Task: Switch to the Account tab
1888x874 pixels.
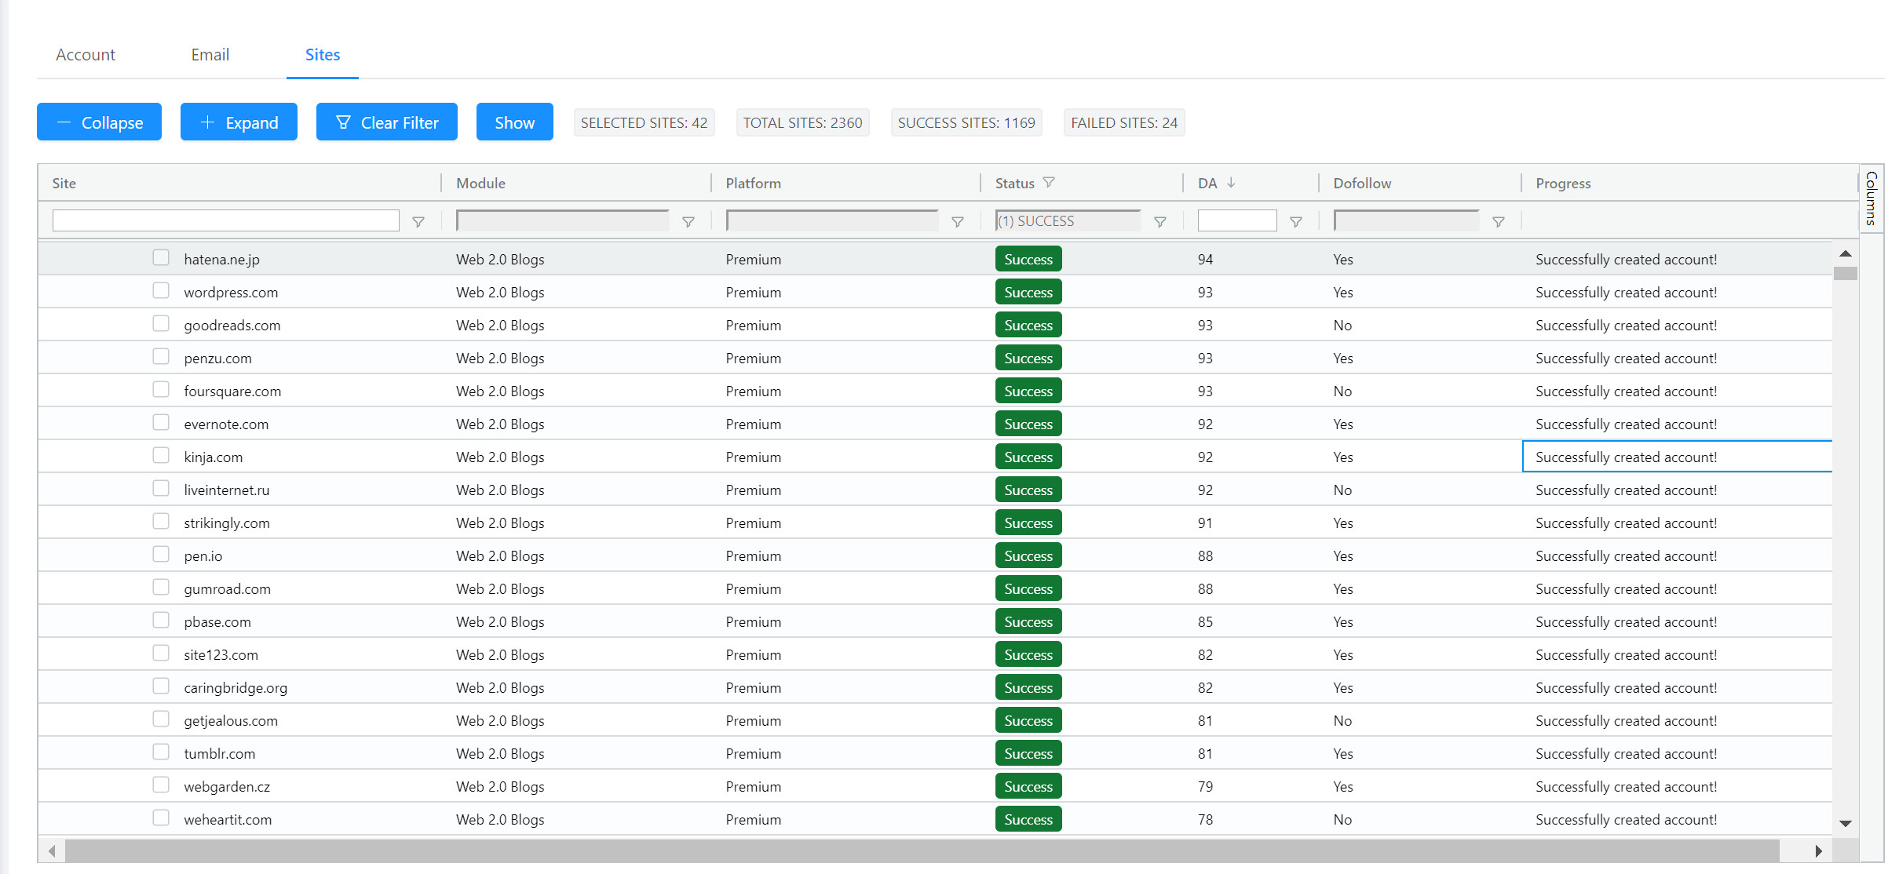Action: 86,55
